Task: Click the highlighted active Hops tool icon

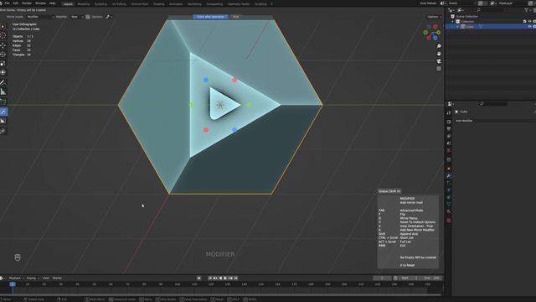Action: [3, 112]
